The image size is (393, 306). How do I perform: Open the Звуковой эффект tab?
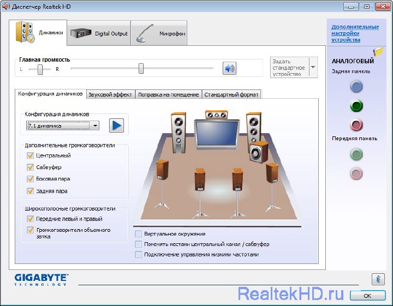(110, 94)
